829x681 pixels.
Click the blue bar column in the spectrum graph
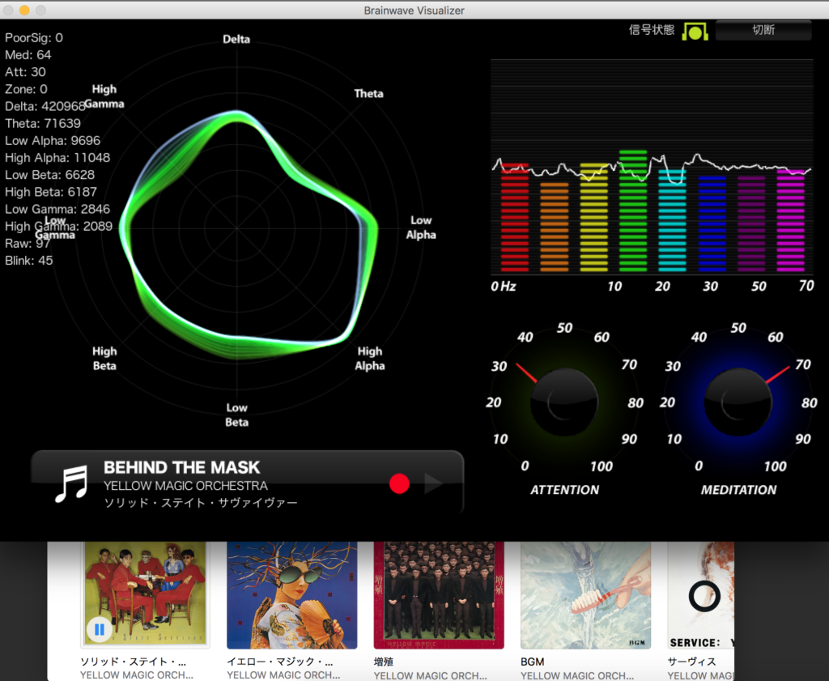click(x=712, y=224)
